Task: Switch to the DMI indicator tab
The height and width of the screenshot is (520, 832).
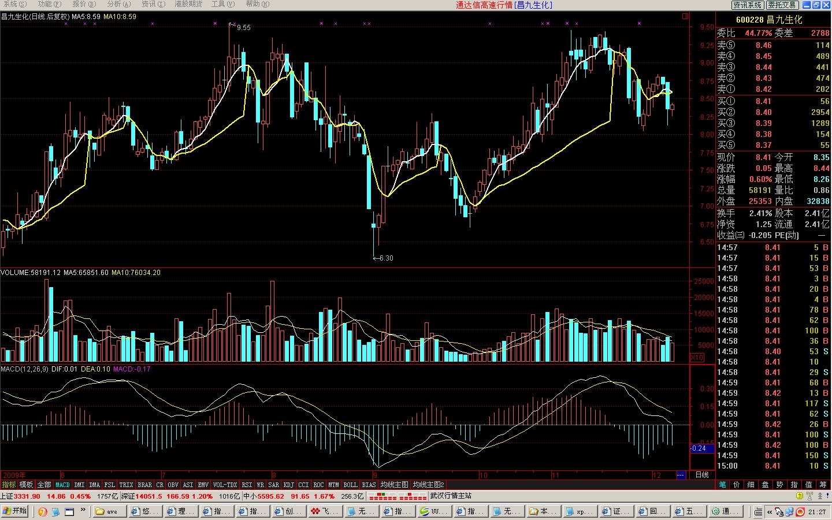Action: [x=79, y=485]
